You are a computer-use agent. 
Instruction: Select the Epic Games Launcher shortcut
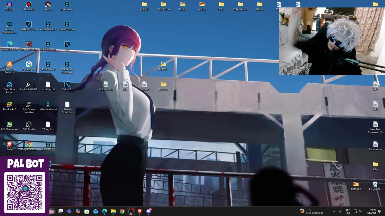tap(29, 107)
